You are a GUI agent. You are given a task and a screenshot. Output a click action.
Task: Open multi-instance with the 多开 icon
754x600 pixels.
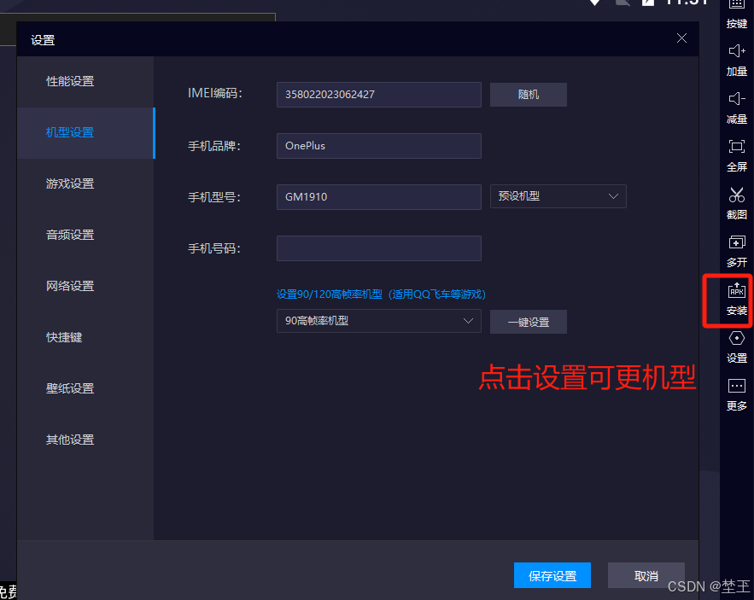[x=736, y=251]
